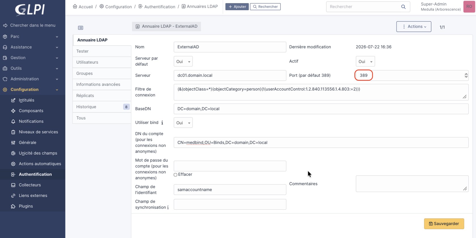This screenshot has height=238, width=476.
Task: Click the Parc cube icon in sidebar
Action: (x=5, y=37)
